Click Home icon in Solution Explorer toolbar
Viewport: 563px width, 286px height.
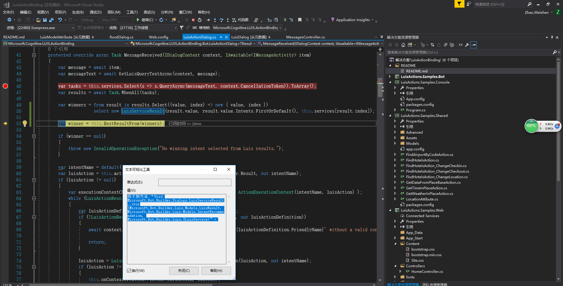point(403,45)
